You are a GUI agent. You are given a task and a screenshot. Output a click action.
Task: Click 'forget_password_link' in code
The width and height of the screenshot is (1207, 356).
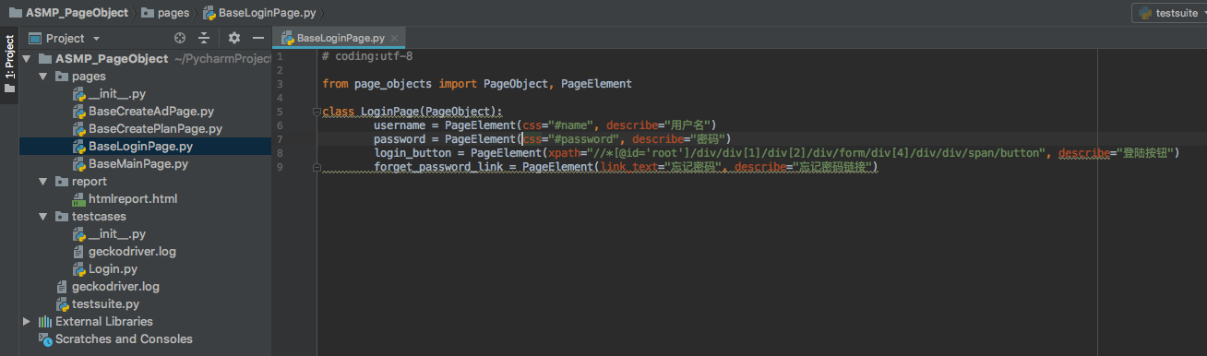438,167
